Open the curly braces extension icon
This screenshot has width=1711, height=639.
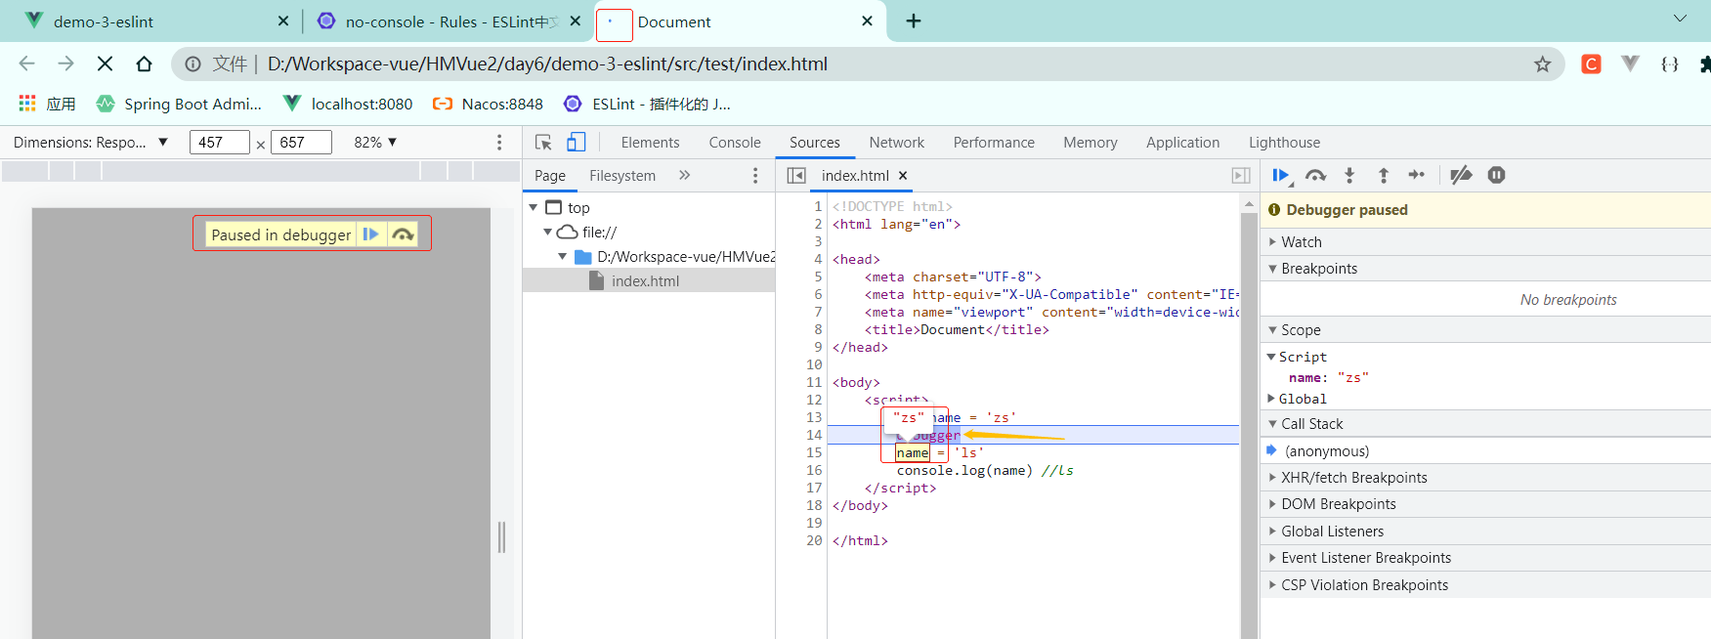point(1670,64)
